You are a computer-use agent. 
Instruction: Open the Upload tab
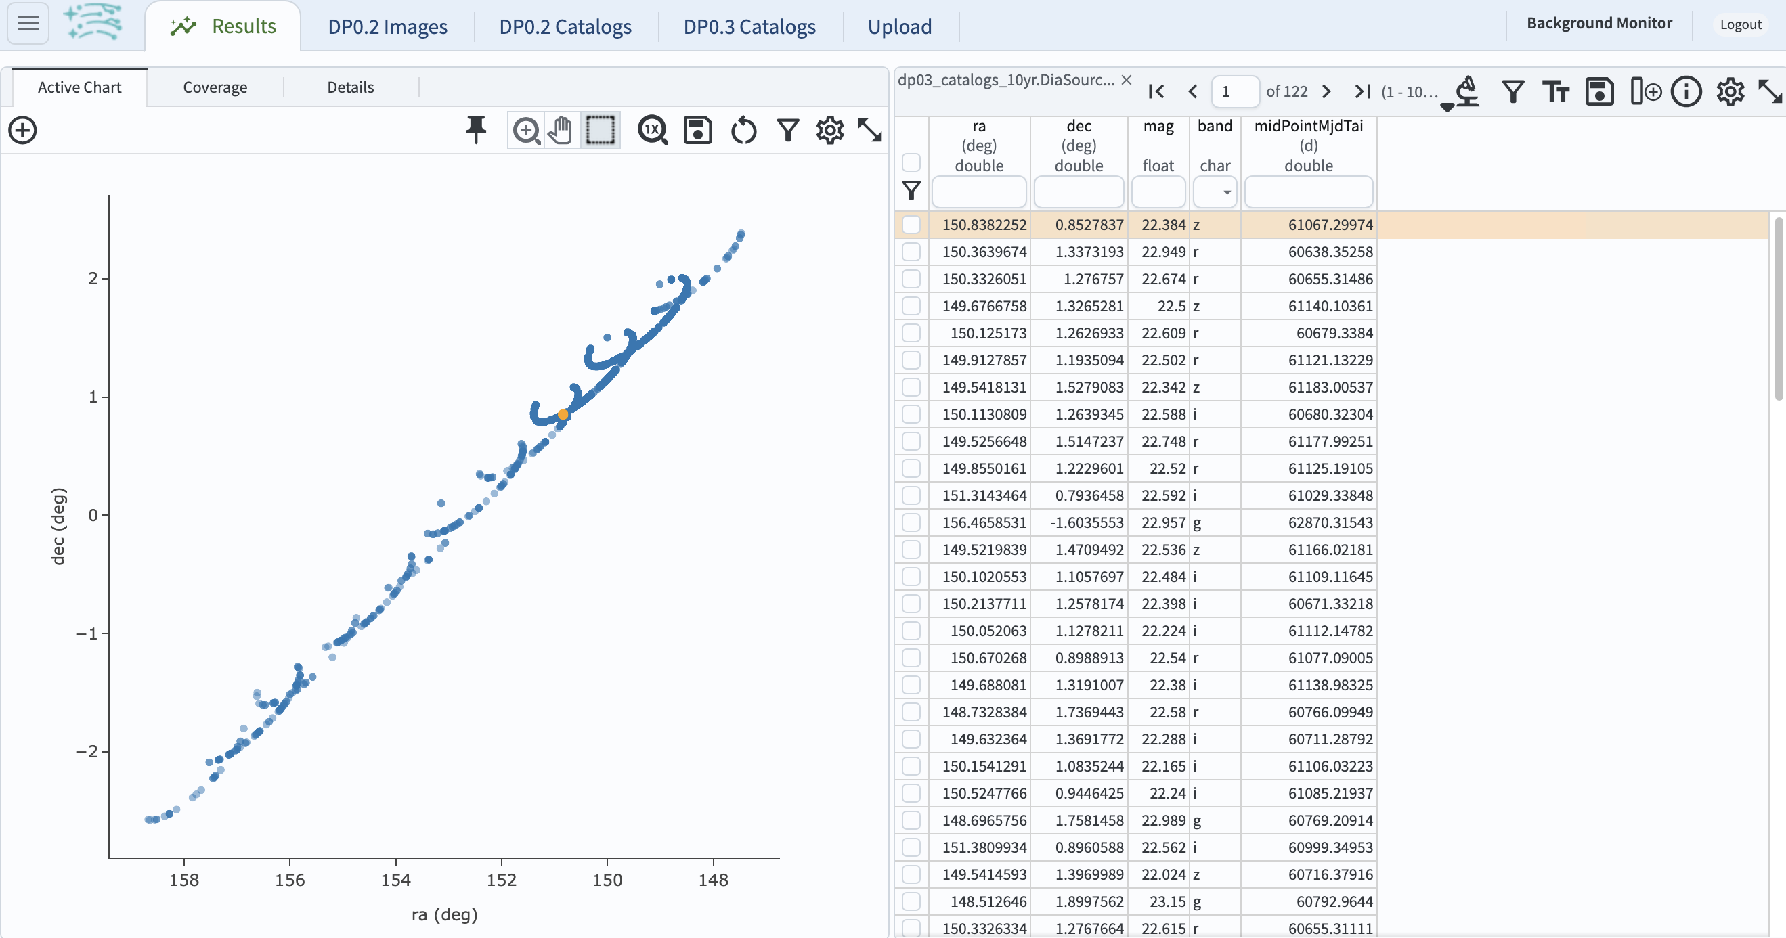[899, 26]
